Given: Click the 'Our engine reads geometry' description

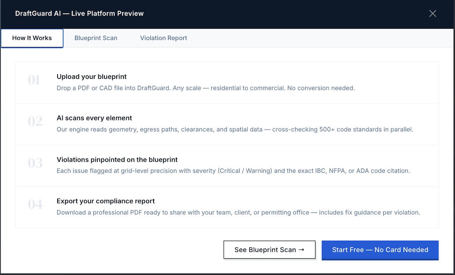Looking at the screenshot, I should point(235,130).
